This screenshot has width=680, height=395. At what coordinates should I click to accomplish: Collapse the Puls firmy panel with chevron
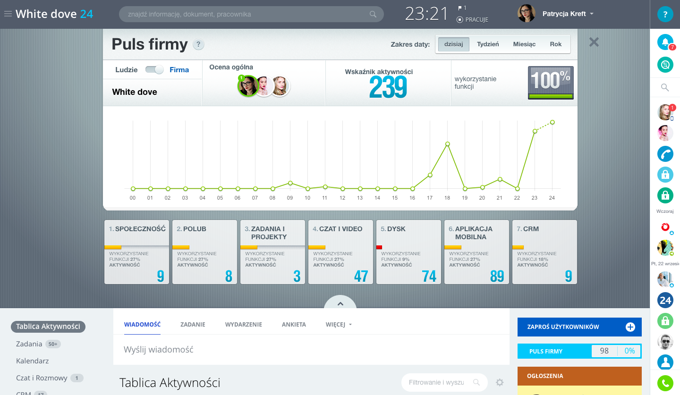point(340,303)
